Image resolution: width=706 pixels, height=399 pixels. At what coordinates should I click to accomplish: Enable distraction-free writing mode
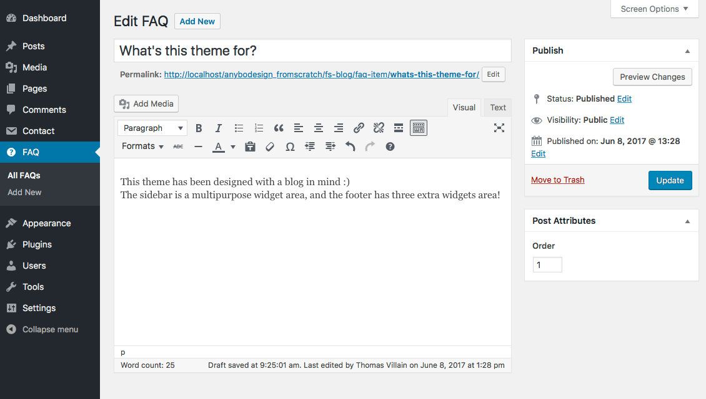pos(499,128)
